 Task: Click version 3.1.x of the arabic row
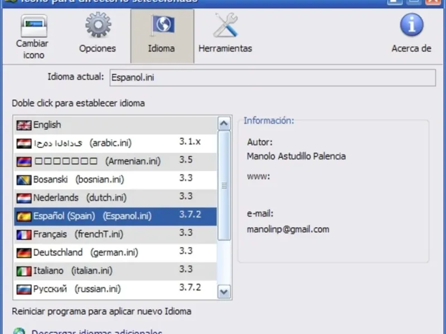coord(190,141)
